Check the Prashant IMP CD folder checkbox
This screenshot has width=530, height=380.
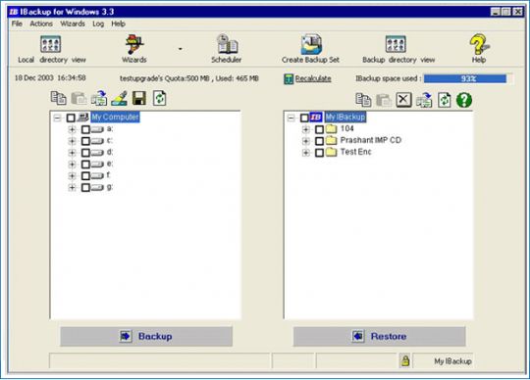(x=319, y=141)
